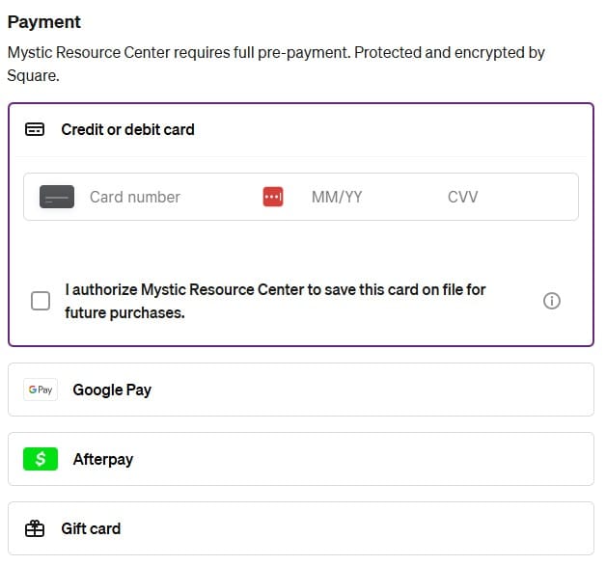Click the card authorization label text
This screenshot has width=606, height=565.
point(275,301)
